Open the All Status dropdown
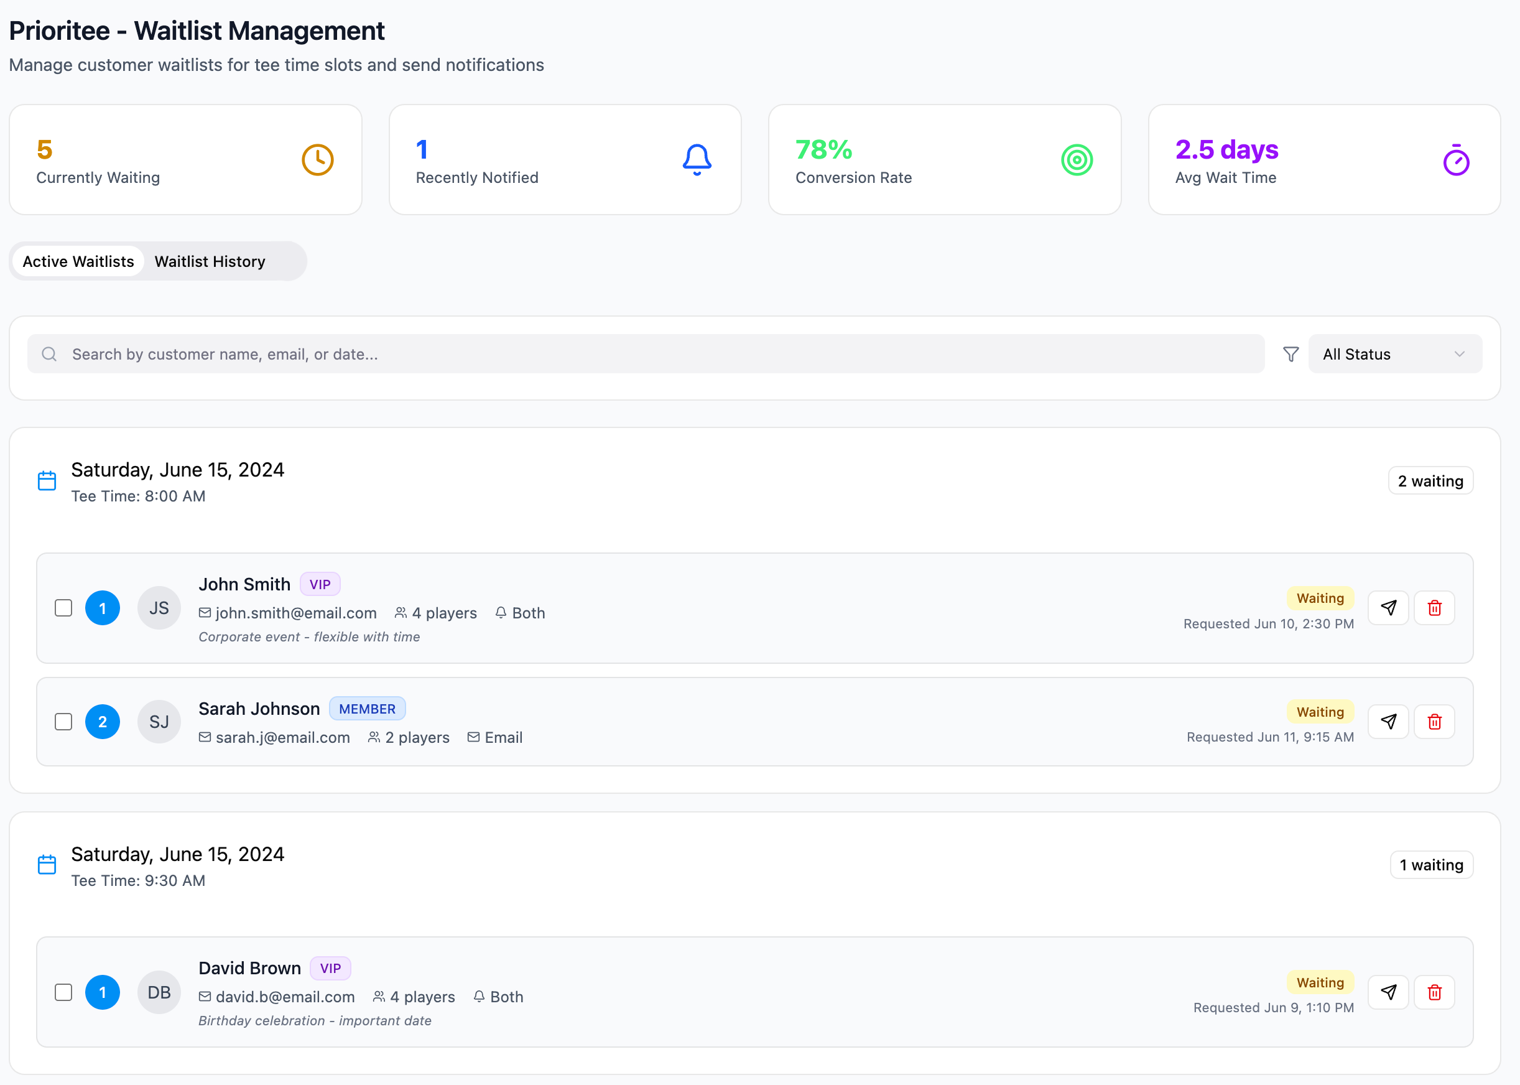 (1395, 354)
